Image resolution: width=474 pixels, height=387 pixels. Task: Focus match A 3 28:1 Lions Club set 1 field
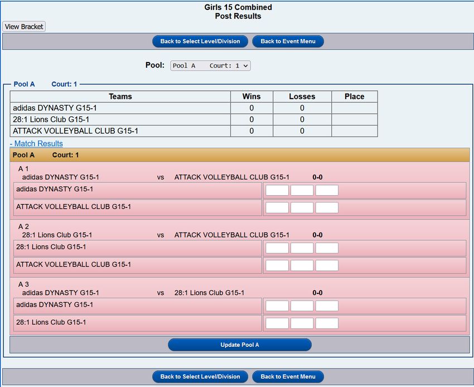tap(277, 323)
